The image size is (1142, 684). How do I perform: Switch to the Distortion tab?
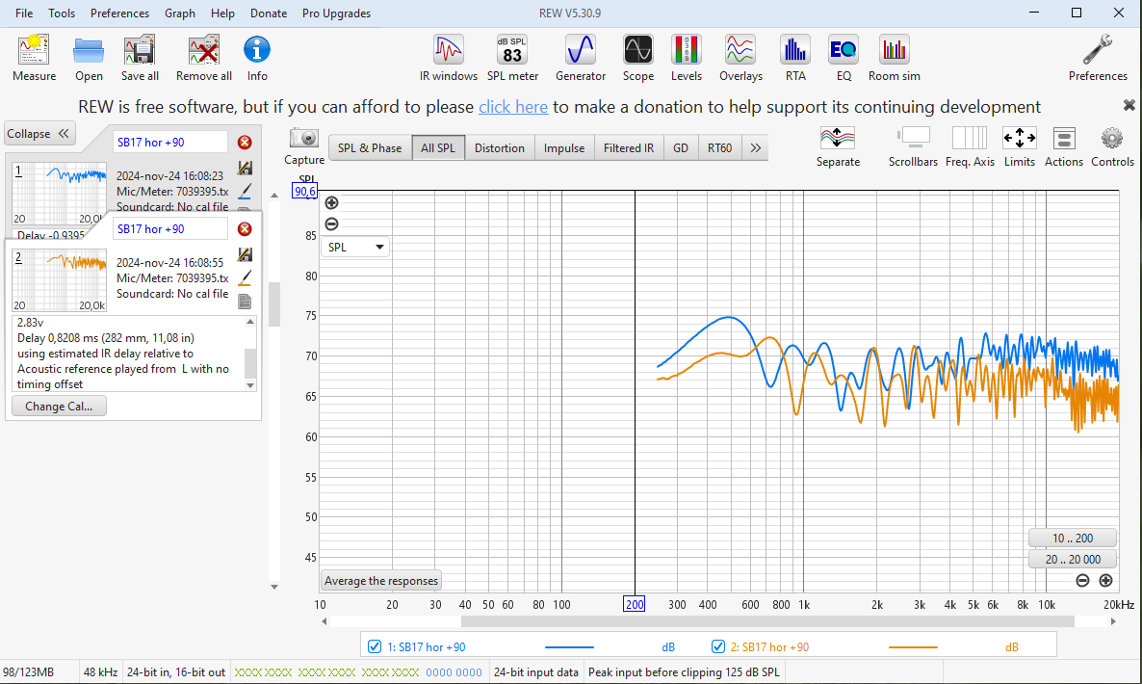click(499, 148)
